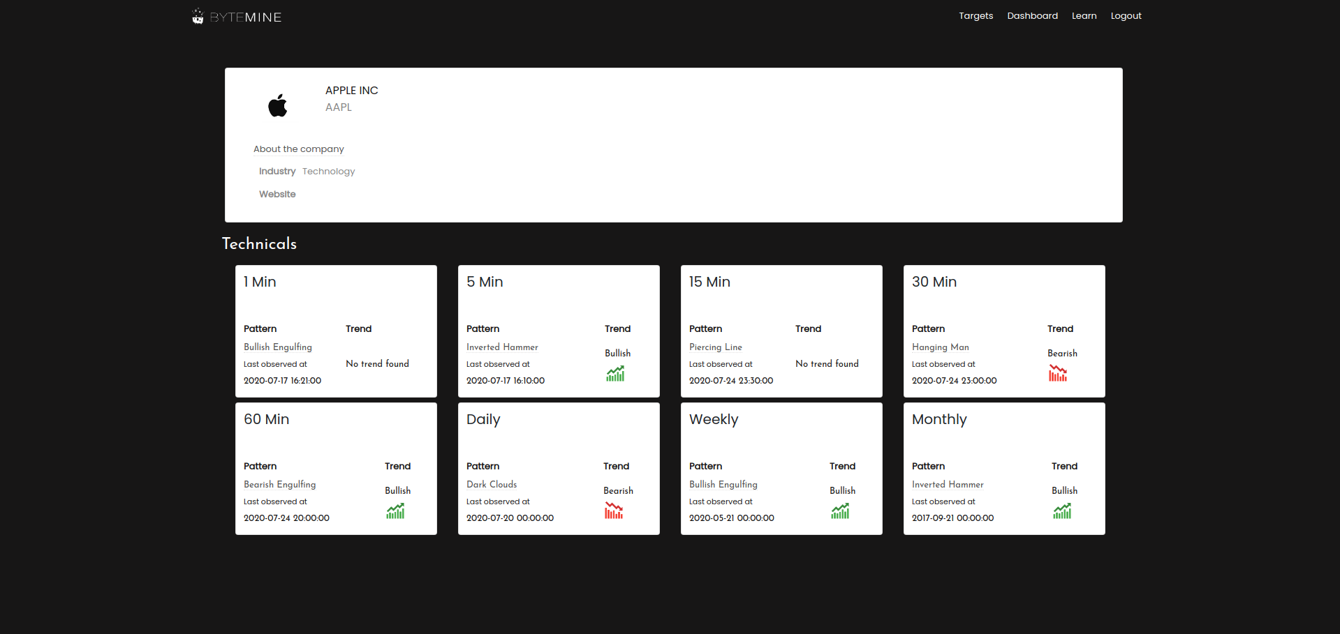This screenshot has width=1340, height=634.
Task: Click the Website label in company info
Action: tap(277, 195)
